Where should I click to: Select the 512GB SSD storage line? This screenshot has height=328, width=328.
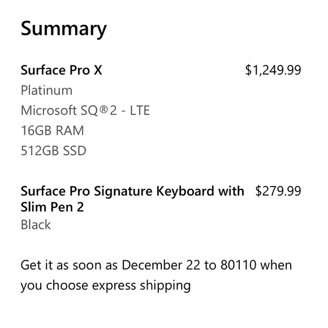pos(53,150)
